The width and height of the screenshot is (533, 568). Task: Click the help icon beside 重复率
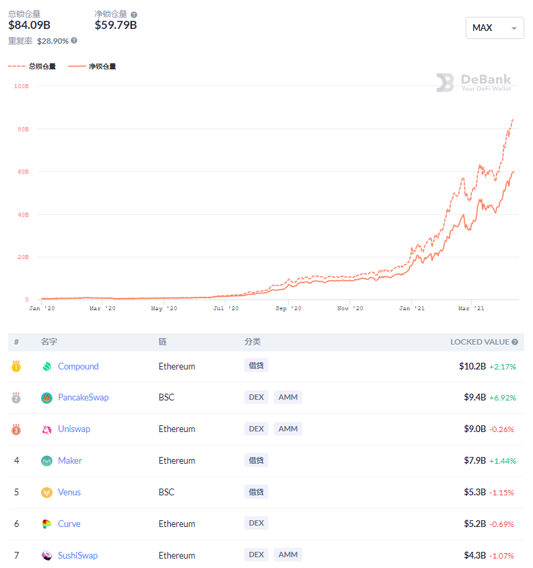pyautogui.click(x=74, y=40)
